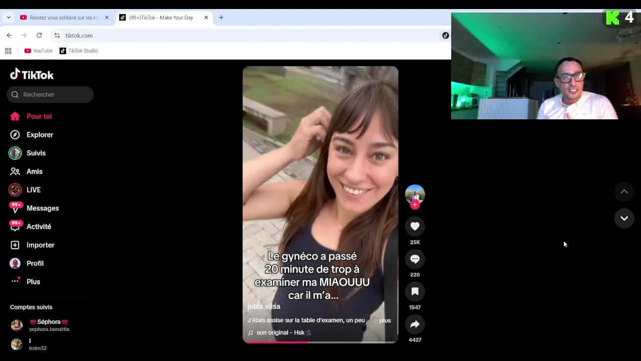Switch to the Rendez vous solitaire YouTube tab

[64, 18]
